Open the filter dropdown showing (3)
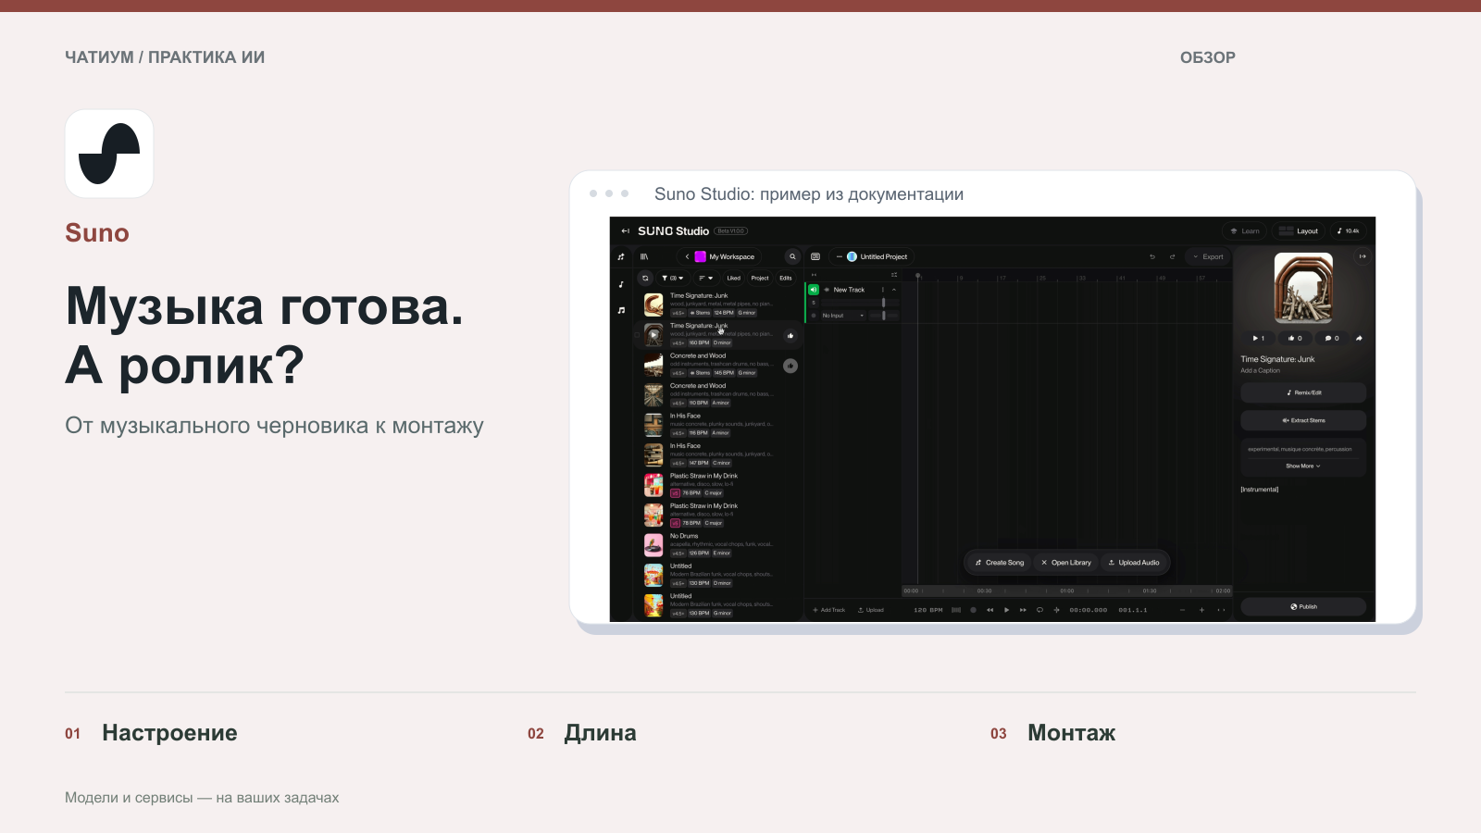 point(673,278)
